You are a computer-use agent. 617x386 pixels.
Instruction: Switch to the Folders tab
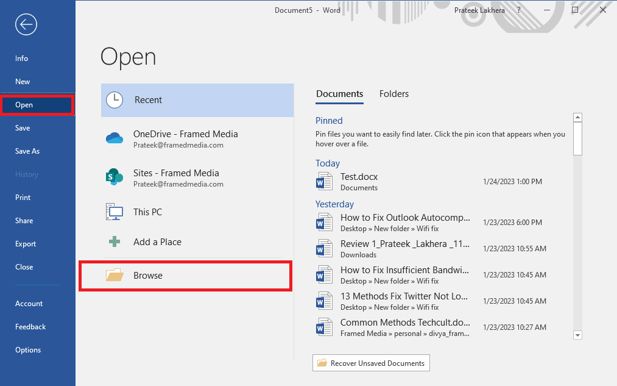coord(394,94)
